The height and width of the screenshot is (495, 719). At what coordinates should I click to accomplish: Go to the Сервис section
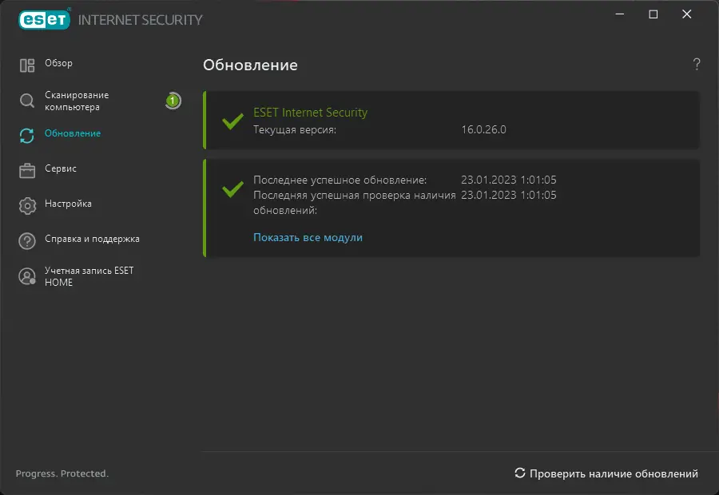pyautogui.click(x=61, y=169)
